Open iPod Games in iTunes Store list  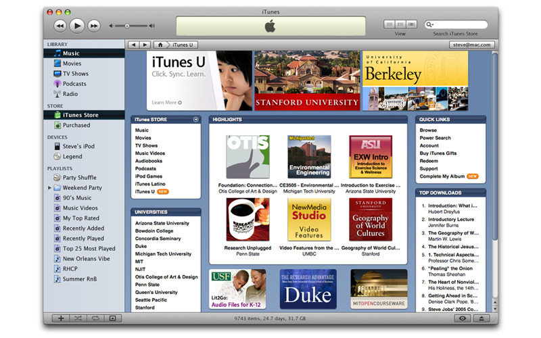149,176
